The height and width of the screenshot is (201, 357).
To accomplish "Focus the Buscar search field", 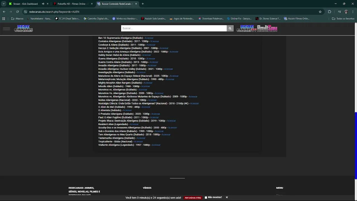I will click(174, 28).
